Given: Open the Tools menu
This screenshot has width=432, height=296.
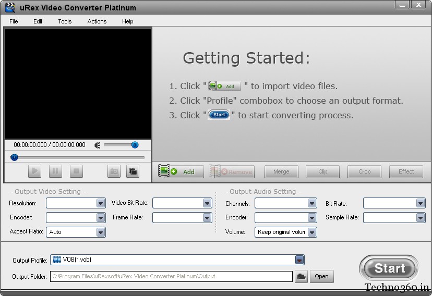Looking at the screenshot, I should pos(65,21).
